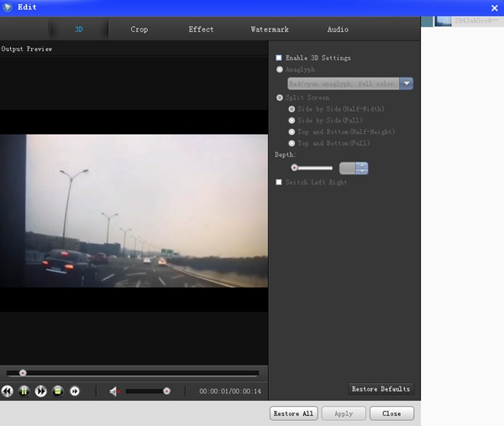Increase depth with stepper up arrow
This screenshot has height=426, width=504.
tap(362, 165)
